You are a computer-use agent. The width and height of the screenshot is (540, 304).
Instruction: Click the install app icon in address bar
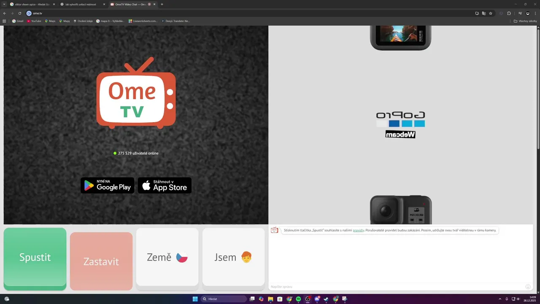pos(477,13)
